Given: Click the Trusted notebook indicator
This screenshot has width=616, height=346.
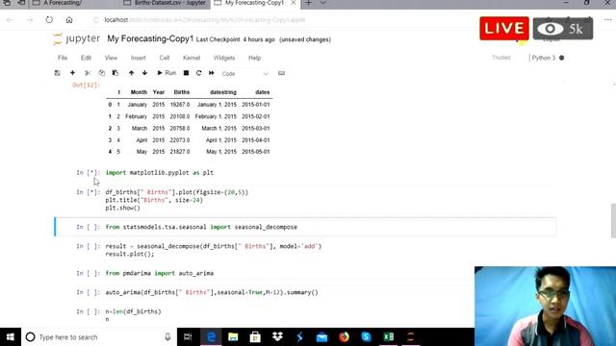Looking at the screenshot, I should point(501,58).
